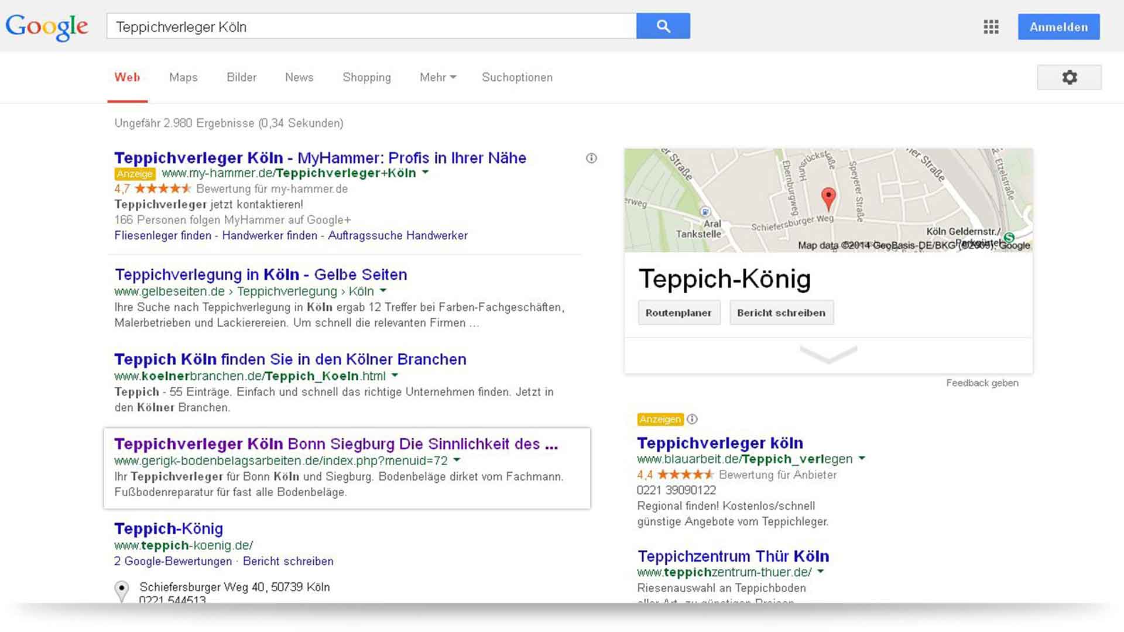Click the Routenplaner button
The width and height of the screenshot is (1124, 632).
[678, 312]
